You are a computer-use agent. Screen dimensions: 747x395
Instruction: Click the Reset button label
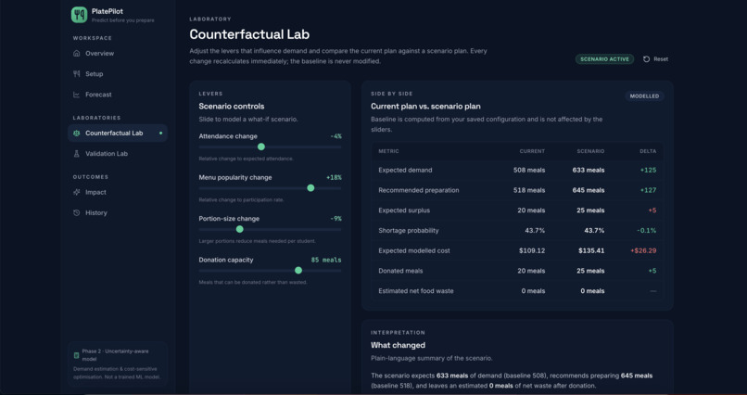661,59
